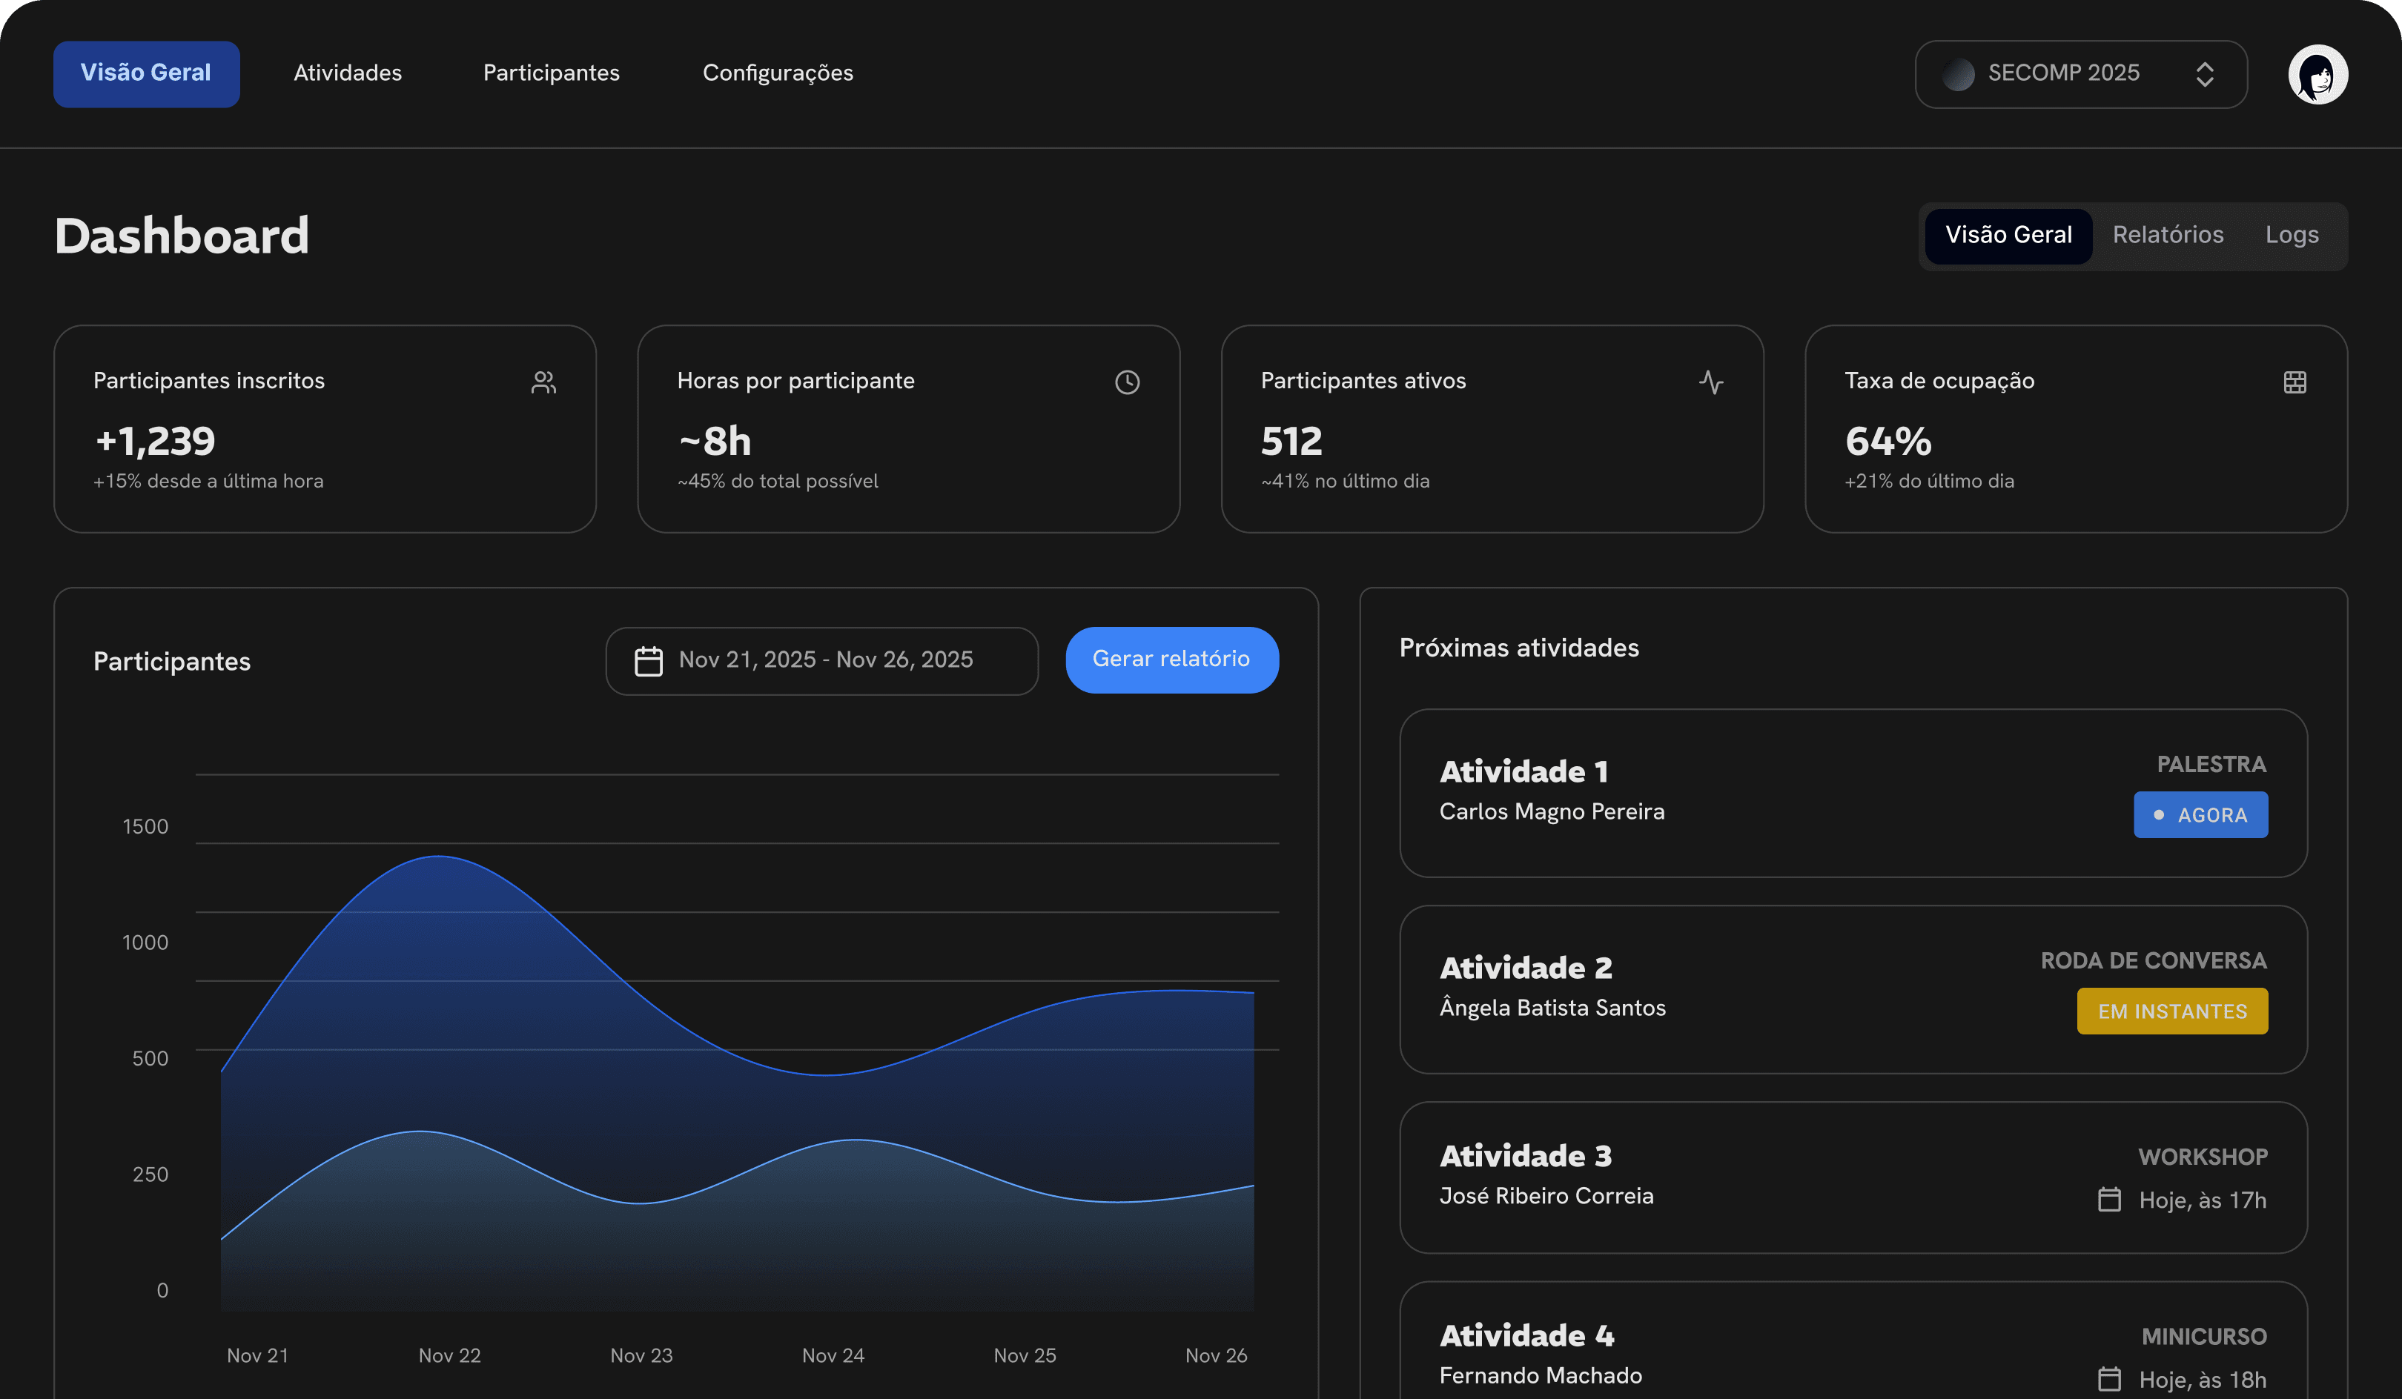The width and height of the screenshot is (2402, 1399).
Task: Click the 1500 label on chart y-axis
Action: click(145, 826)
